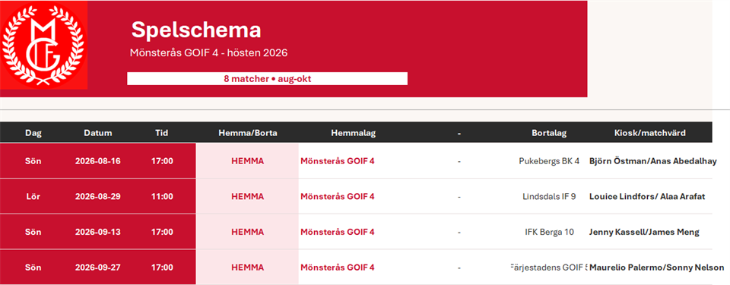The height and width of the screenshot is (285, 730).
Task: Select the Dag column header
Action: pos(33,133)
